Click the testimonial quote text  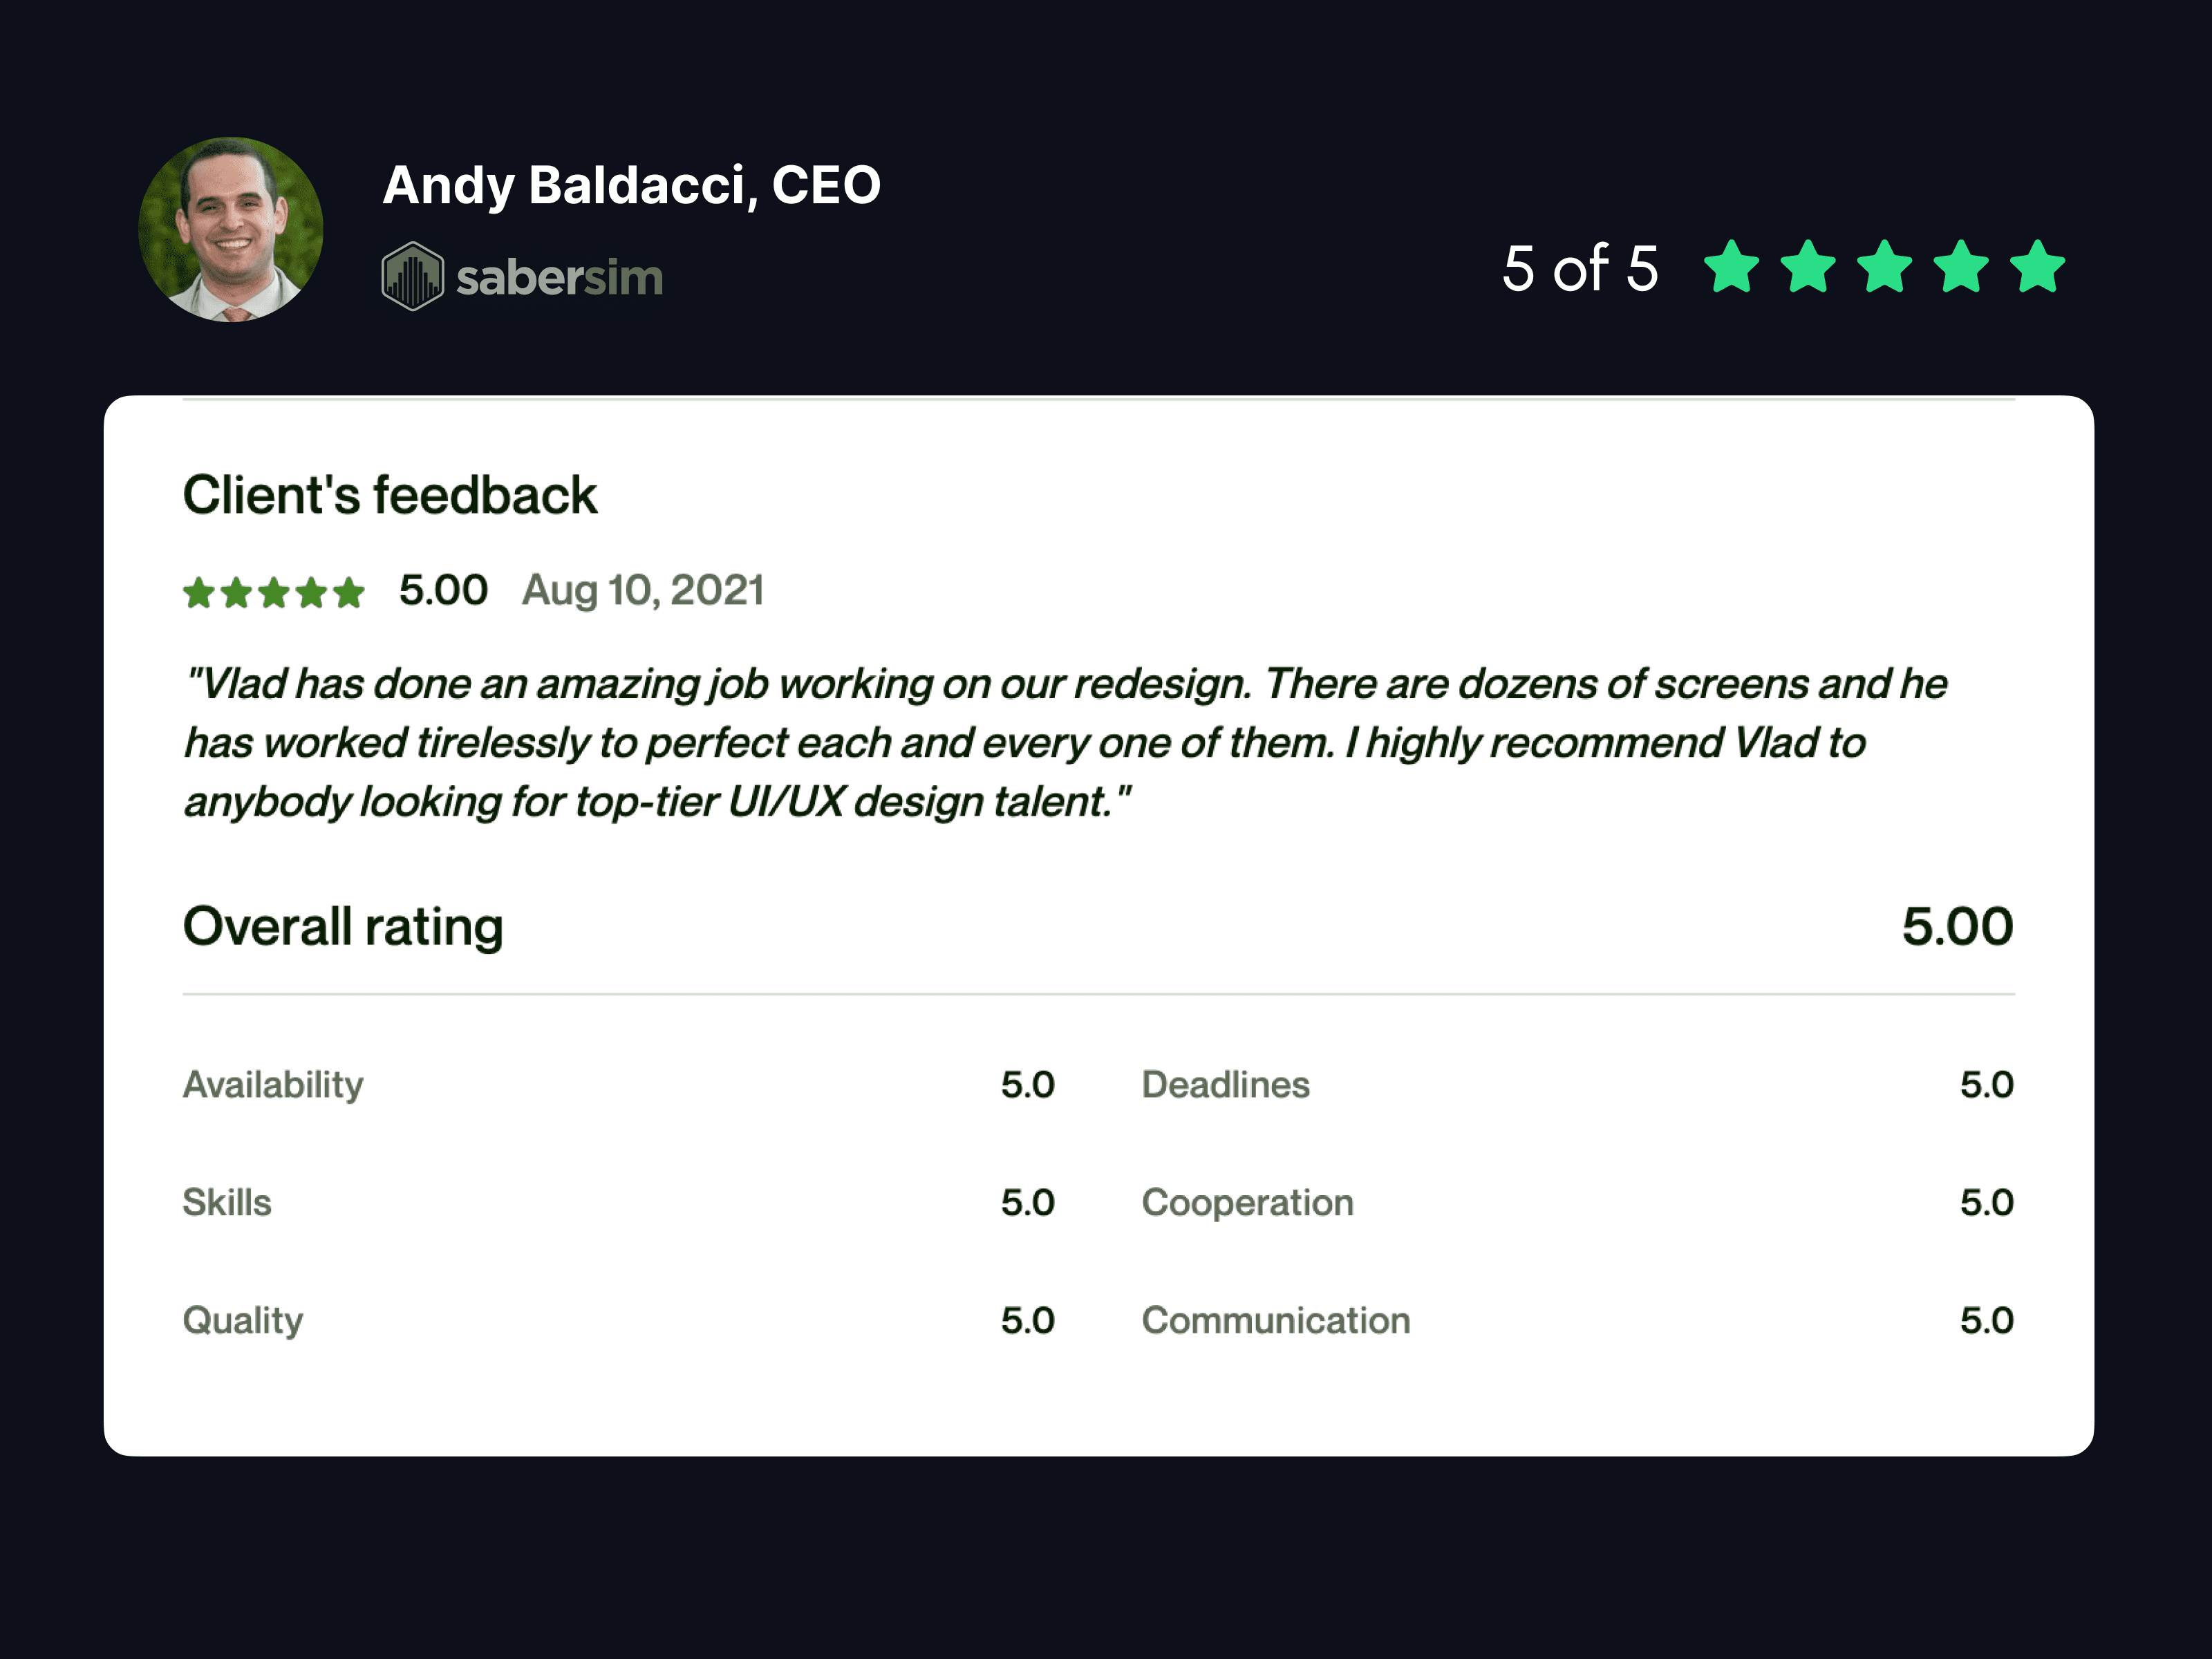coord(1066,743)
